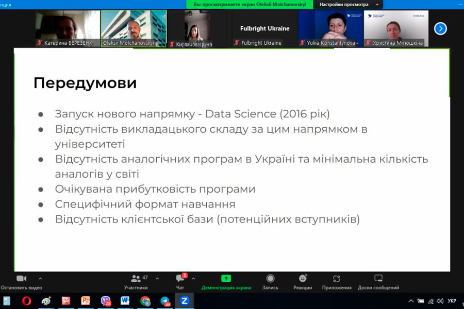Stop video using the camera icon

21,279
